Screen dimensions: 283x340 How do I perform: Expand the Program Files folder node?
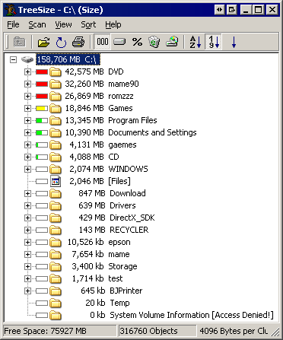pos(27,121)
